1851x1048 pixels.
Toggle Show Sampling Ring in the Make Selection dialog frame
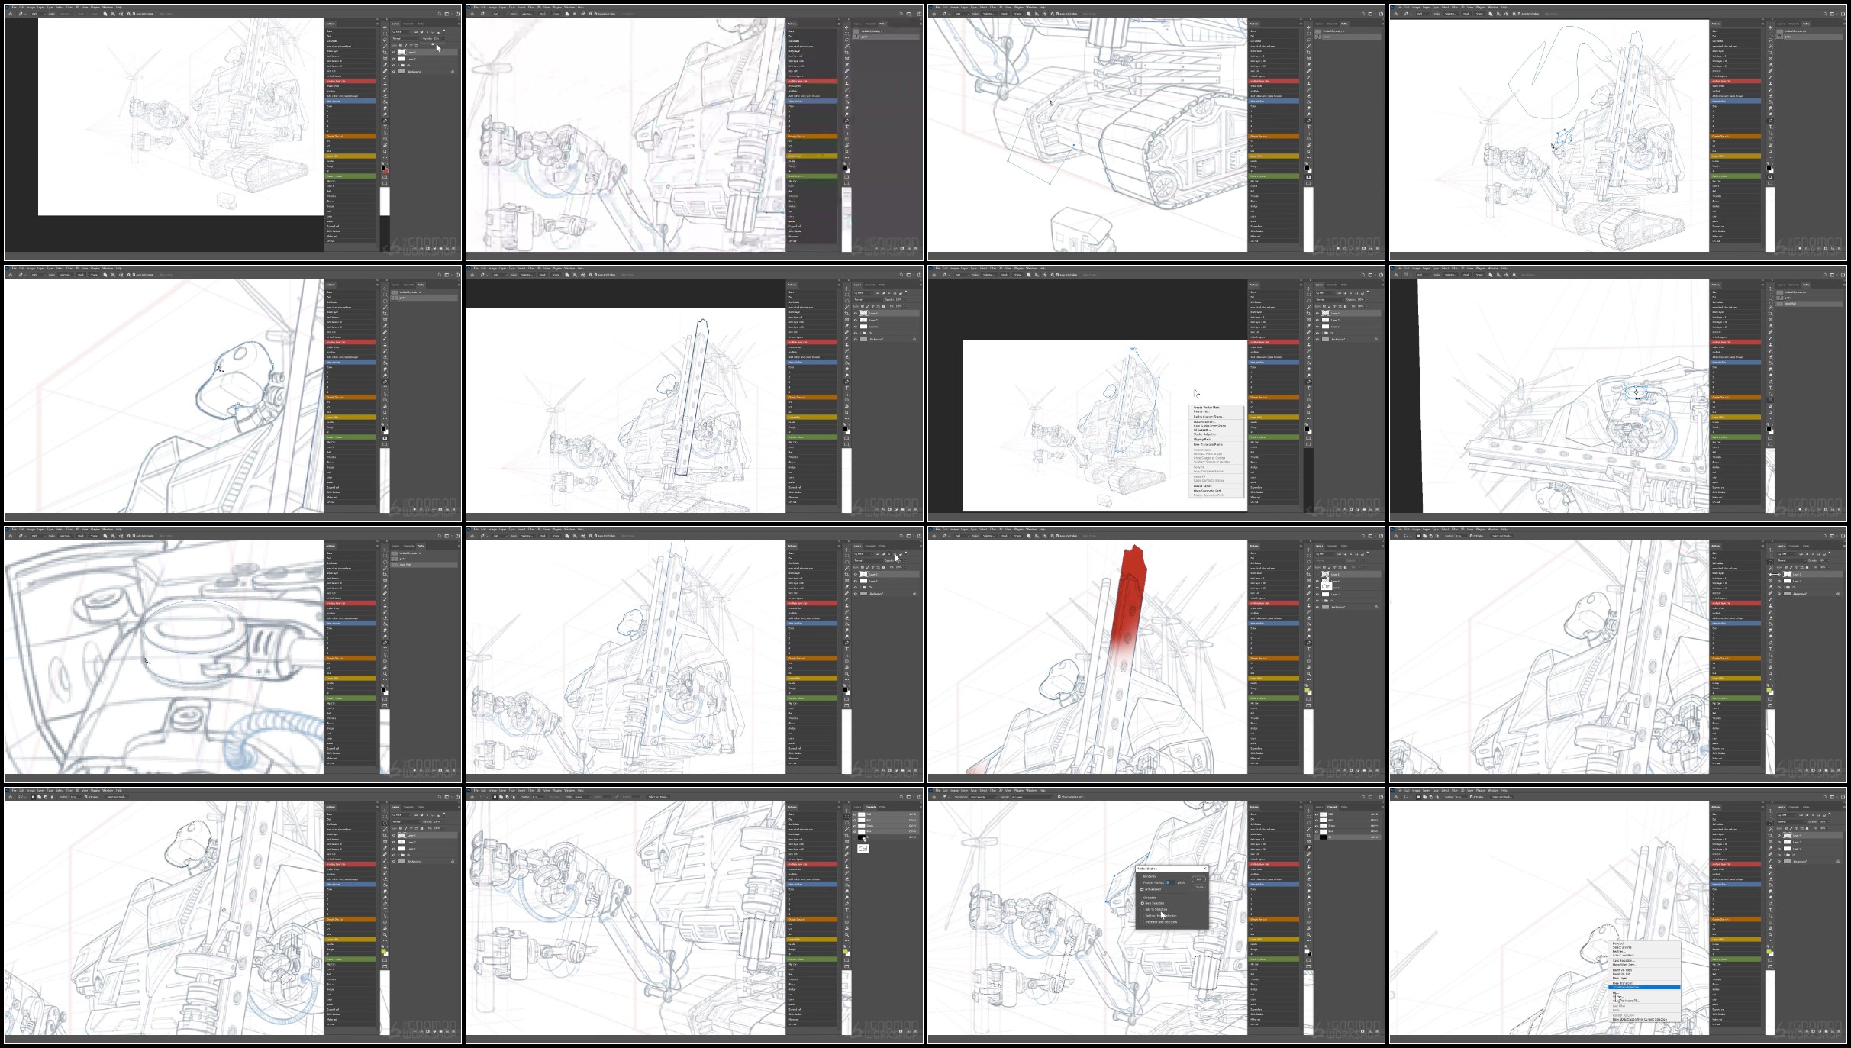(x=1061, y=797)
